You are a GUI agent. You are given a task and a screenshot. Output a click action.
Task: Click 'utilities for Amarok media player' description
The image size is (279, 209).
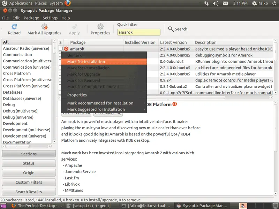(x=225, y=74)
